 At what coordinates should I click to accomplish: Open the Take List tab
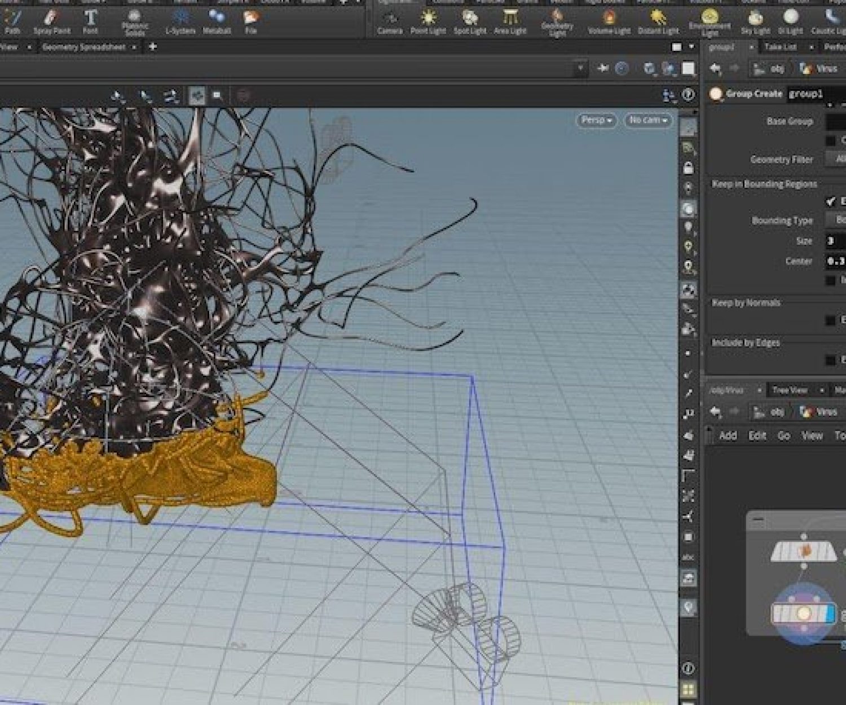(780, 47)
